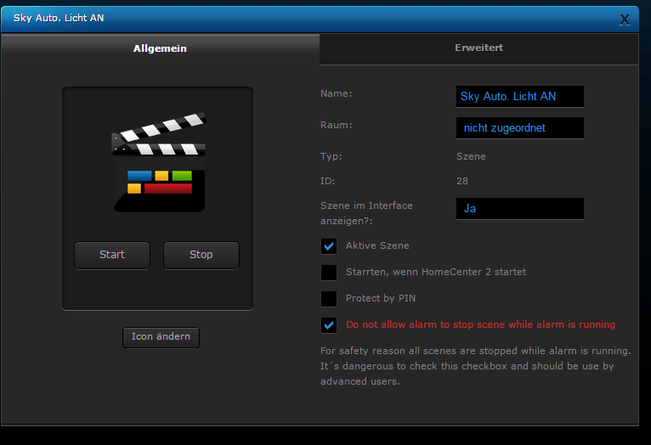Open the Raum dropdown 'nicht zugeordnet'

(x=519, y=128)
